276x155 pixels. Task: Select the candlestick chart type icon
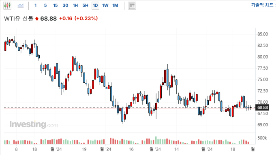pos(7,6)
